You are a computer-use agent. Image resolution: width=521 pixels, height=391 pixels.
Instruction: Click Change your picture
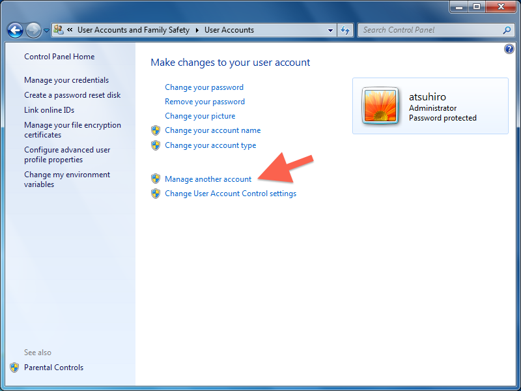200,116
